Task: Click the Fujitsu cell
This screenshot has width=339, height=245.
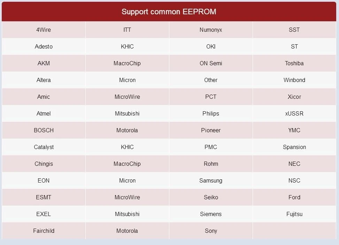Action: [x=294, y=214]
